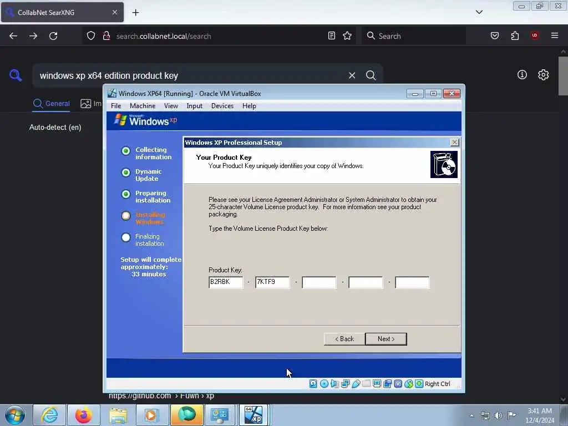Click the insecure connection padlock icon
Viewport: 568px width, 426px height.
(x=106, y=35)
